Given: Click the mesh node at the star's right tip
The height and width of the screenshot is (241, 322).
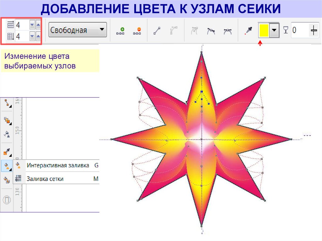Looking at the screenshot, I should tap(291, 139).
